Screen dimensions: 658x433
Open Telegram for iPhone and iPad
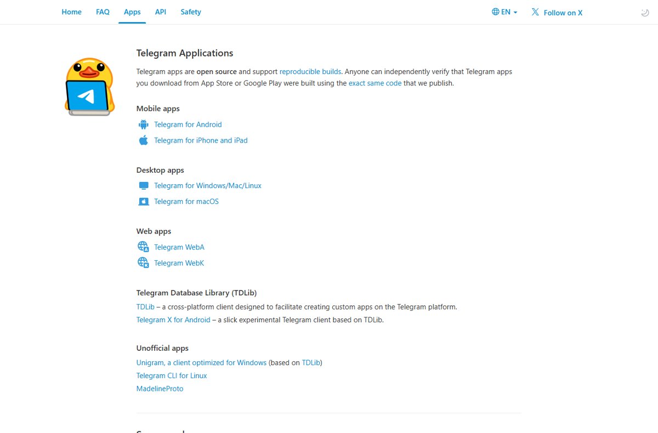coord(201,140)
